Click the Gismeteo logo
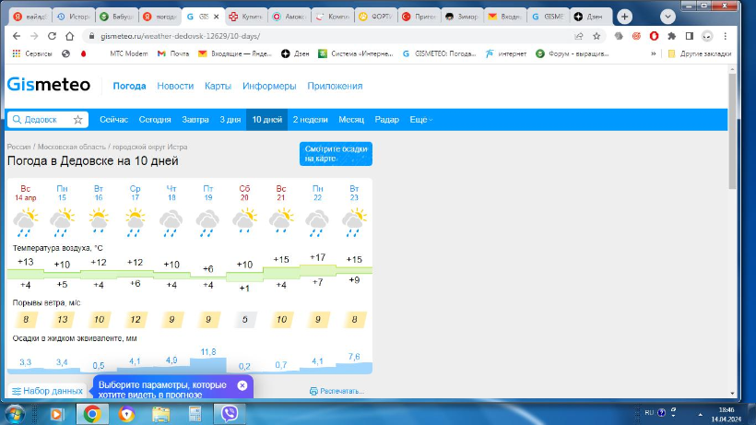The width and height of the screenshot is (756, 425). [49, 85]
